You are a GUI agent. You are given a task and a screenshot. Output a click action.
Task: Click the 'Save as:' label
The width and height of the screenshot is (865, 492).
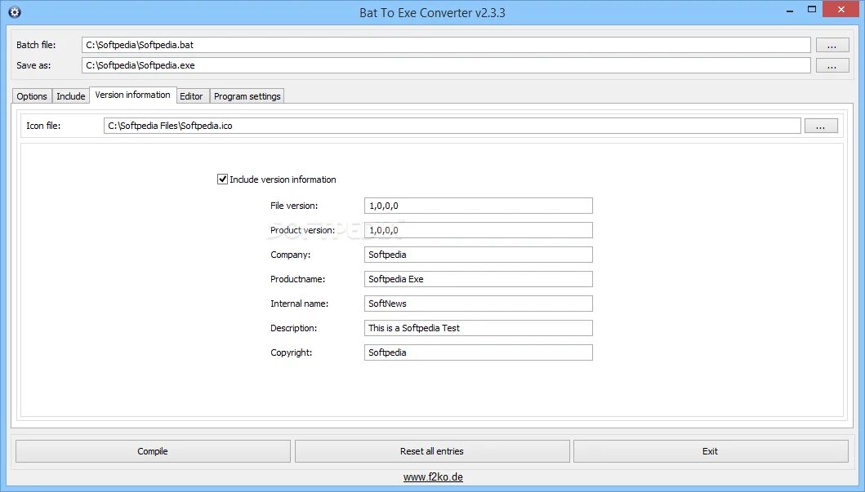33,65
